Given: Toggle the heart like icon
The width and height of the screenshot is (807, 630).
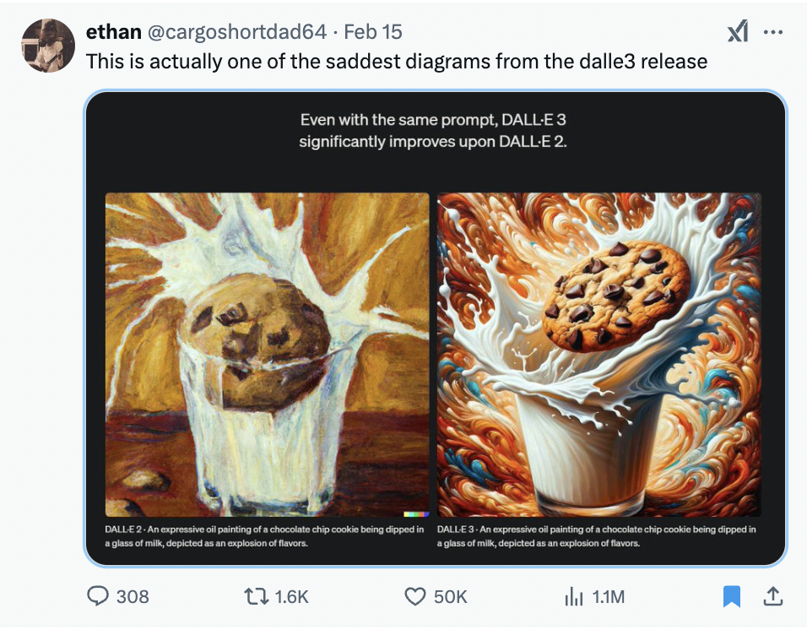Looking at the screenshot, I should point(414,596).
